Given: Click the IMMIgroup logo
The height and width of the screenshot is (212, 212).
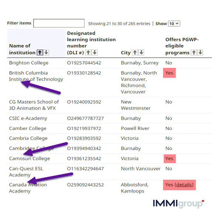Looking at the screenshot, I should (x=179, y=204).
